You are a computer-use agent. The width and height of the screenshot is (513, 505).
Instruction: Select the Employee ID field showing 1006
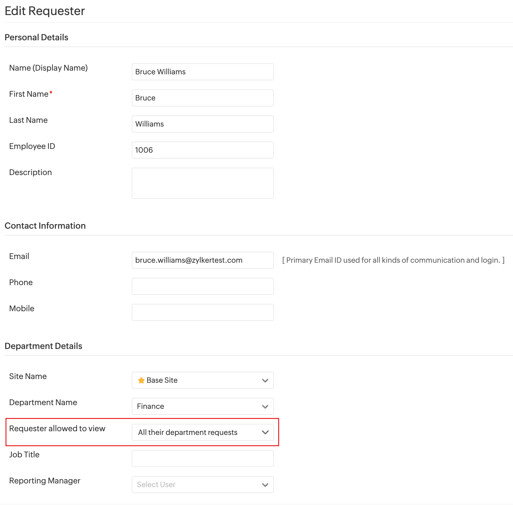(202, 150)
